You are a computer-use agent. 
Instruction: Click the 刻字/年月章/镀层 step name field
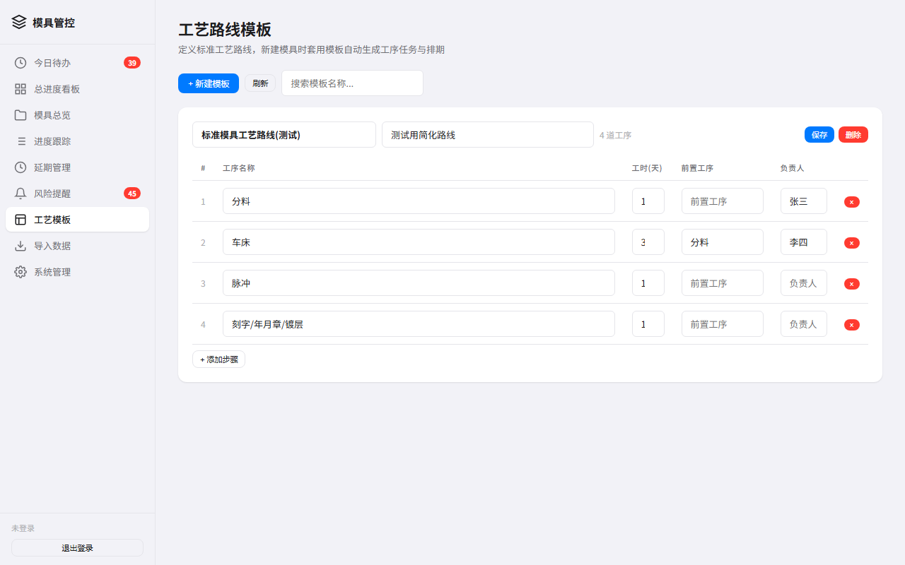[x=419, y=324]
